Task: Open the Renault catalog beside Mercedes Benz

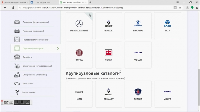Action: pos(108,26)
